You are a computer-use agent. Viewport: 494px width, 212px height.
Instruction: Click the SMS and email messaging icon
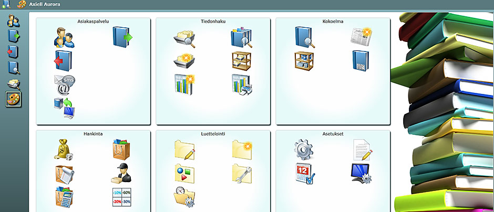click(x=64, y=84)
